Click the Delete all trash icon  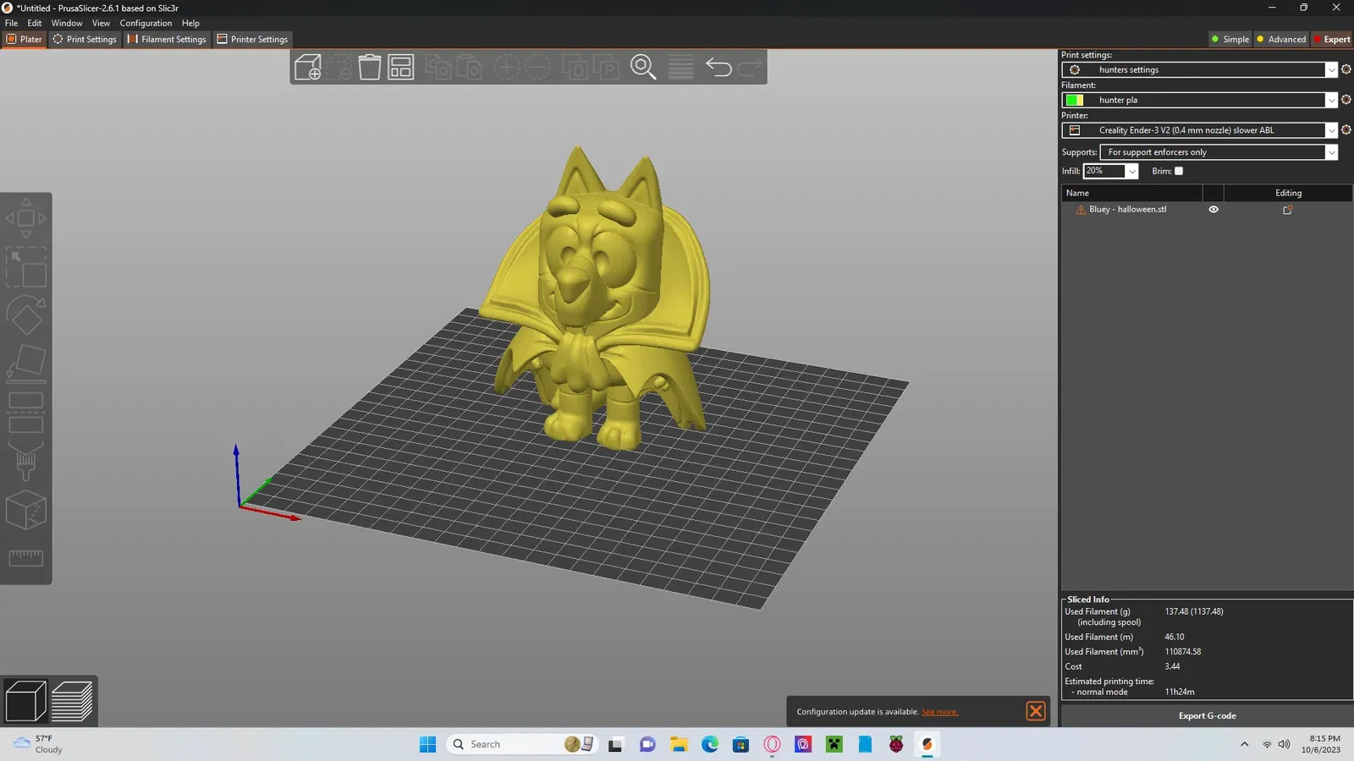pyautogui.click(x=370, y=67)
